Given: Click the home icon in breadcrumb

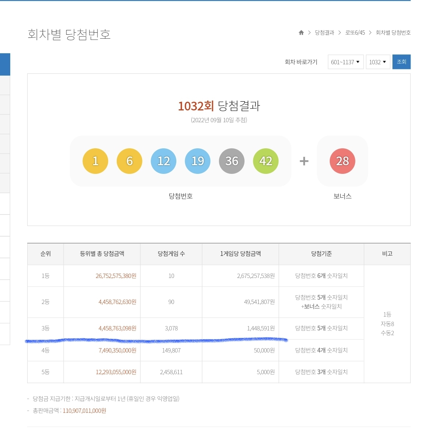Looking at the screenshot, I should [x=301, y=33].
